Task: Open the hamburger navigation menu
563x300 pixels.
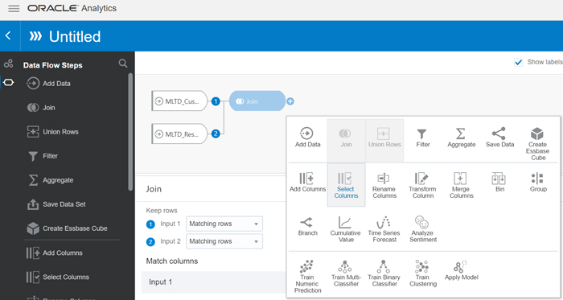Action: (14, 8)
